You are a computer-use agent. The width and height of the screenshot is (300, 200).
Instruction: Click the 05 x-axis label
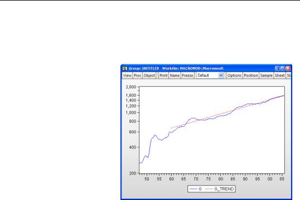coord(282,179)
